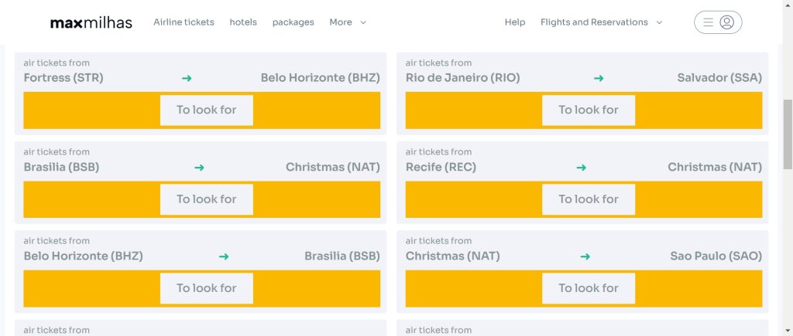Click arrow between Christmas and Sao Paulo
Screen dimensions: 793x336
point(585,256)
